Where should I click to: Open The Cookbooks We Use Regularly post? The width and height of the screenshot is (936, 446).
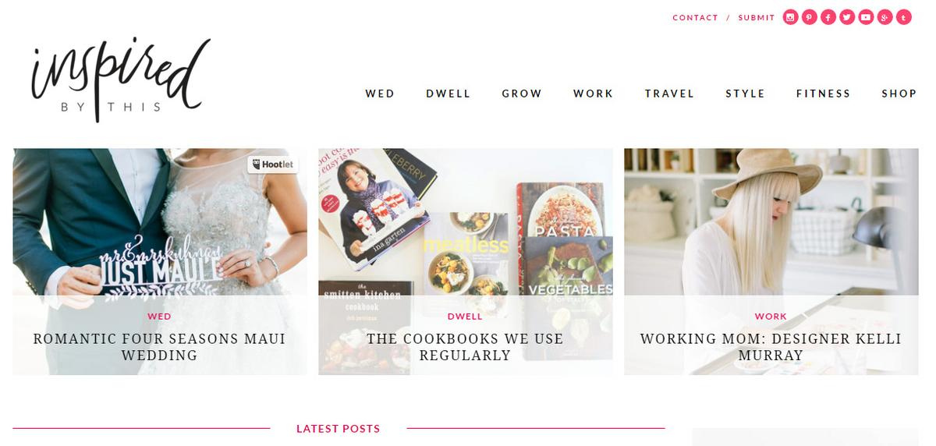465,347
